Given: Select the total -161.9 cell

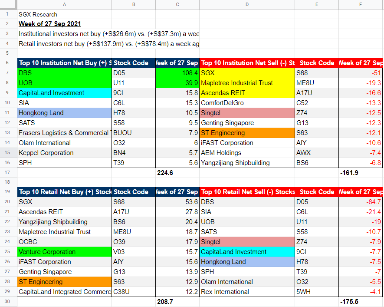Looking at the screenshot, I should click(361, 173).
